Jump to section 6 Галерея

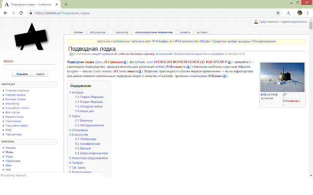76,163
